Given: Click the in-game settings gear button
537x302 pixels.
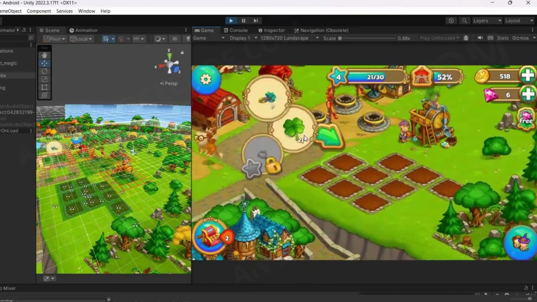Looking at the screenshot, I should pyautogui.click(x=206, y=79).
